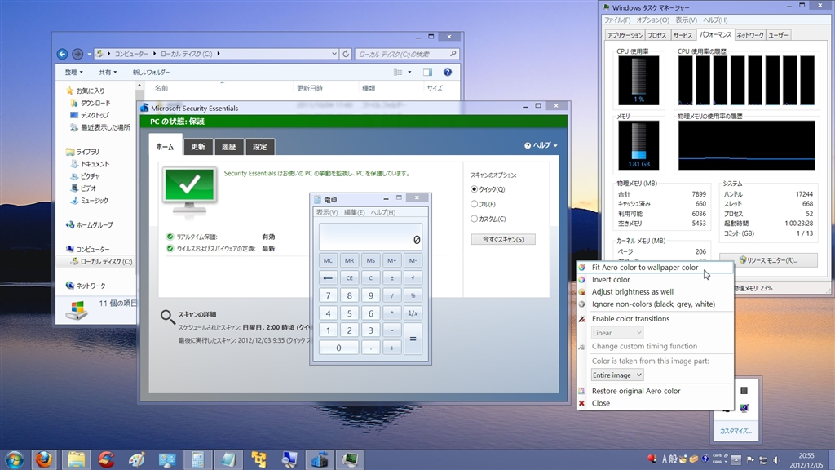
Task: Switch to 履歴 tab in Security Essentials
Action: tap(229, 147)
